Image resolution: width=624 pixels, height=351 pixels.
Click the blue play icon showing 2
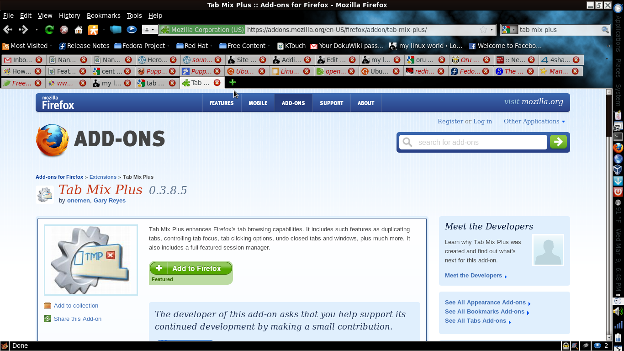[x=597, y=346]
